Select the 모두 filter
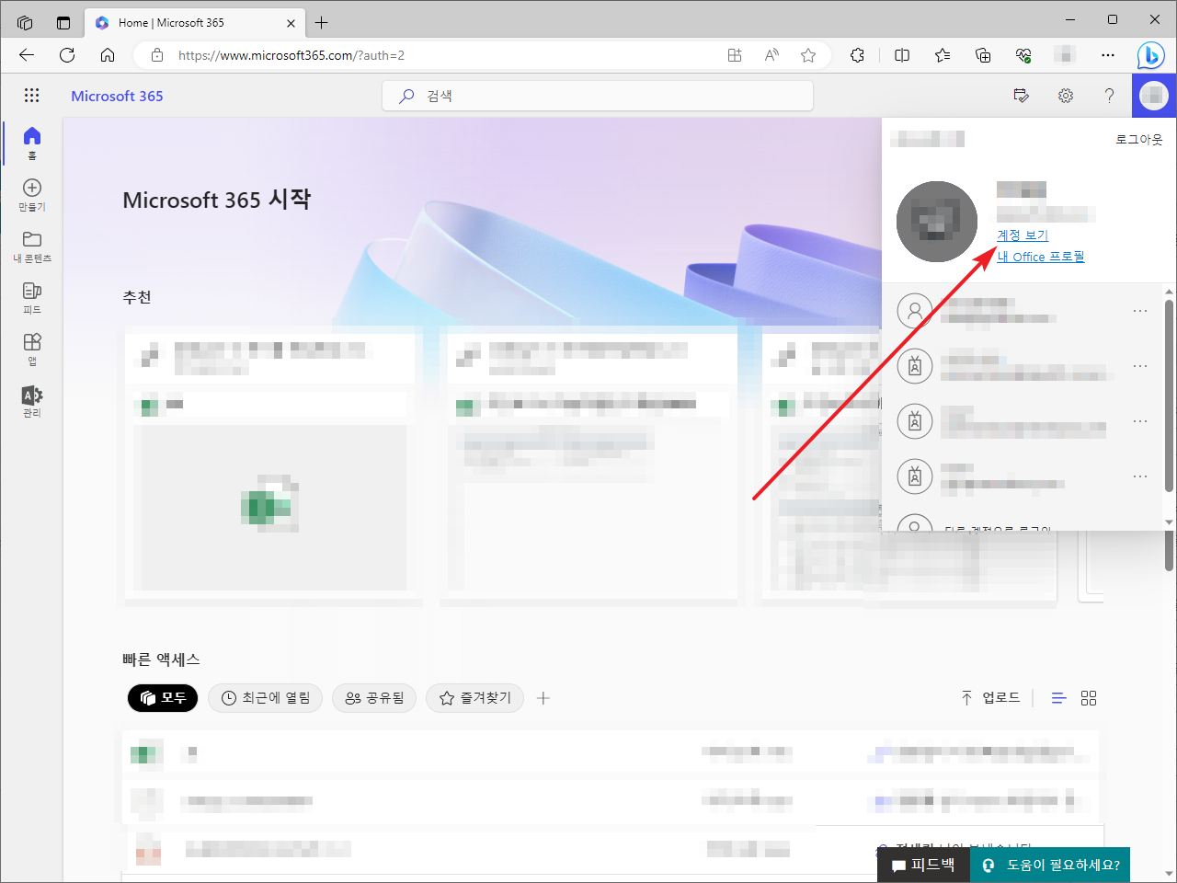 [x=163, y=698]
